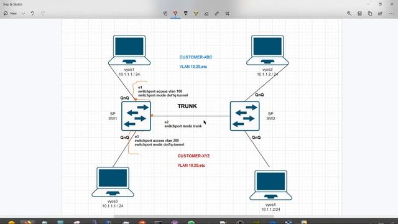Click 'switchport mode trunk' text
This screenshot has width=398, height=224.
click(x=183, y=126)
